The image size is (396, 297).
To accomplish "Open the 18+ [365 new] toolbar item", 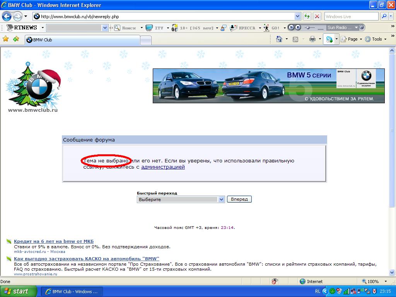I will [x=193, y=28].
